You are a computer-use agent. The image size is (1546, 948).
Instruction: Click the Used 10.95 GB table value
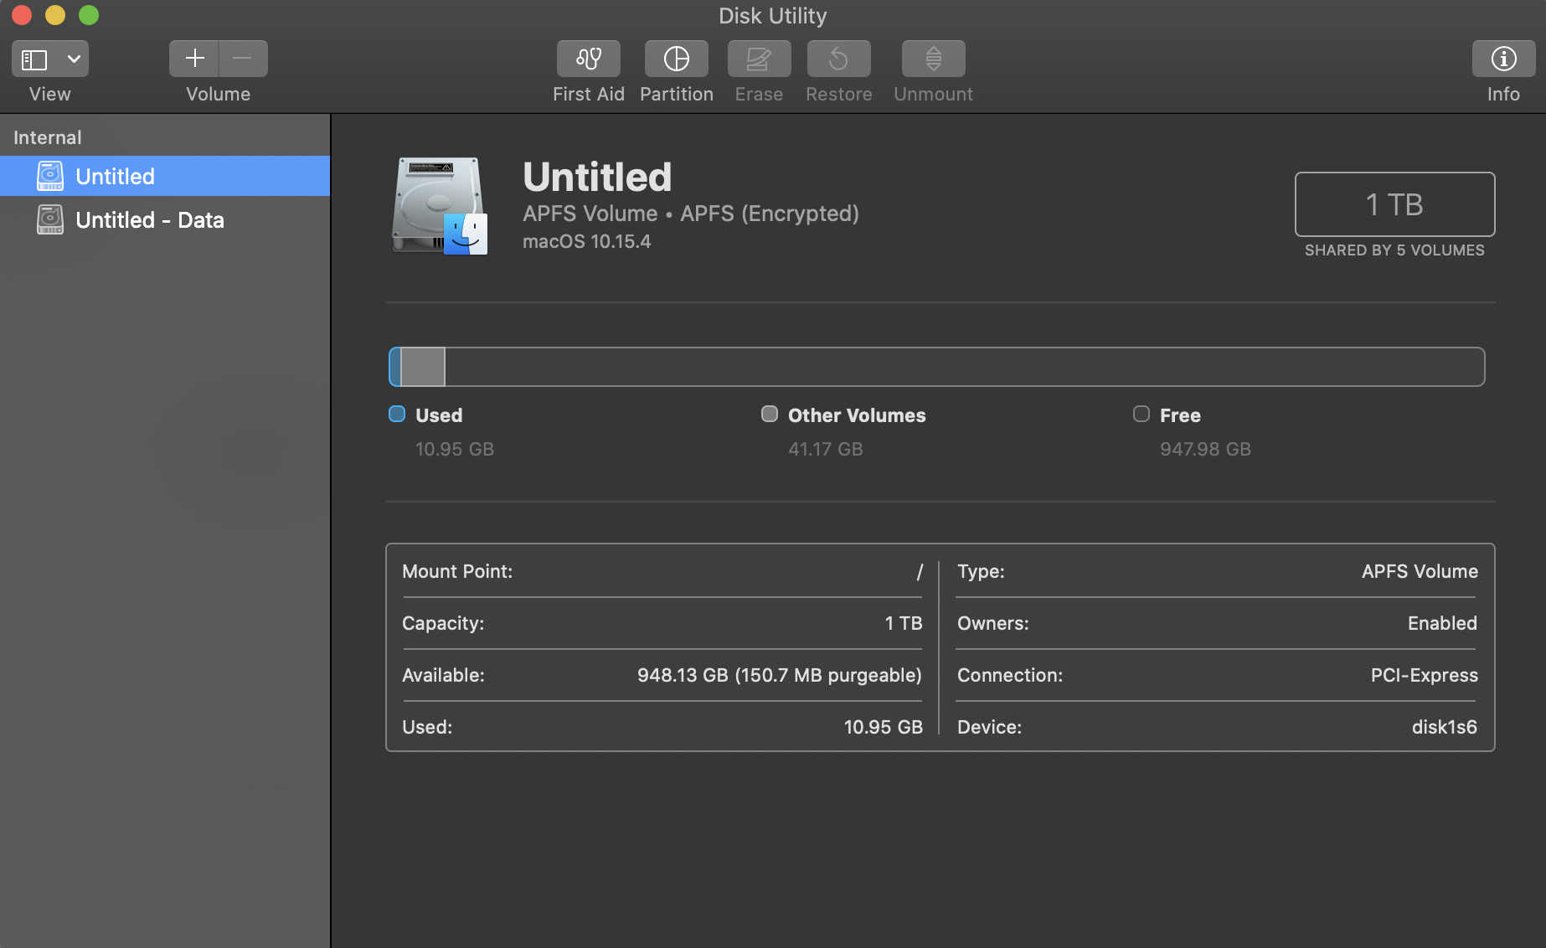(x=883, y=727)
